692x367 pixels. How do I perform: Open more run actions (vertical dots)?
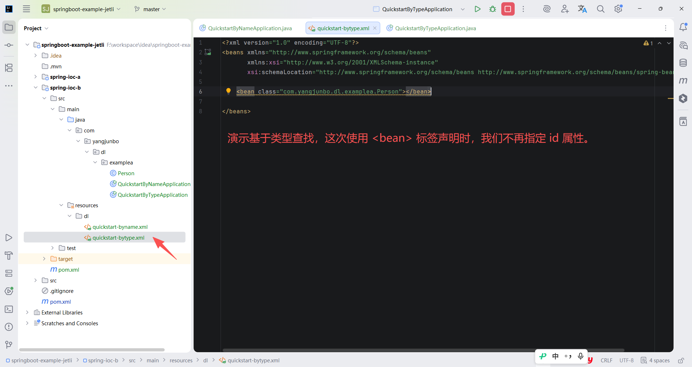coord(523,9)
